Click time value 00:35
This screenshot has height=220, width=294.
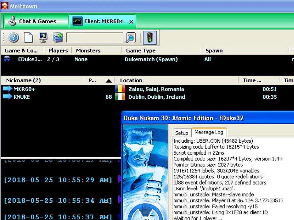click(269, 97)
